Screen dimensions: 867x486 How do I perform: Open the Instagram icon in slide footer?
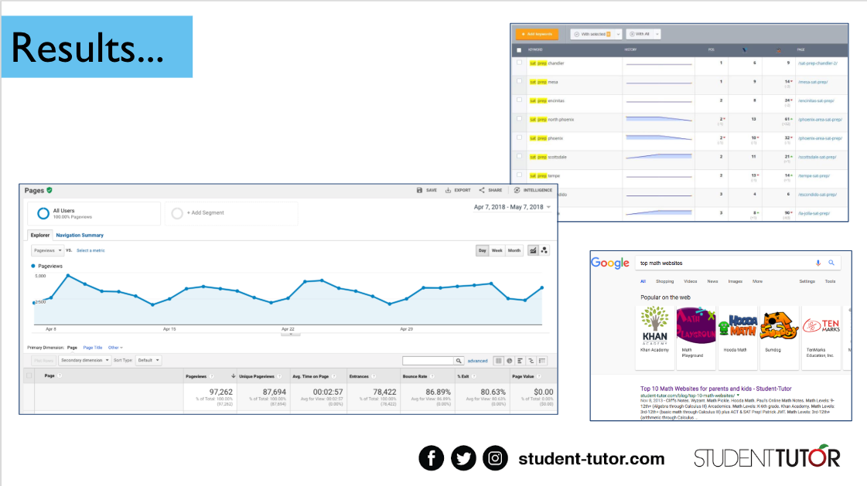[x=496, y=458]
